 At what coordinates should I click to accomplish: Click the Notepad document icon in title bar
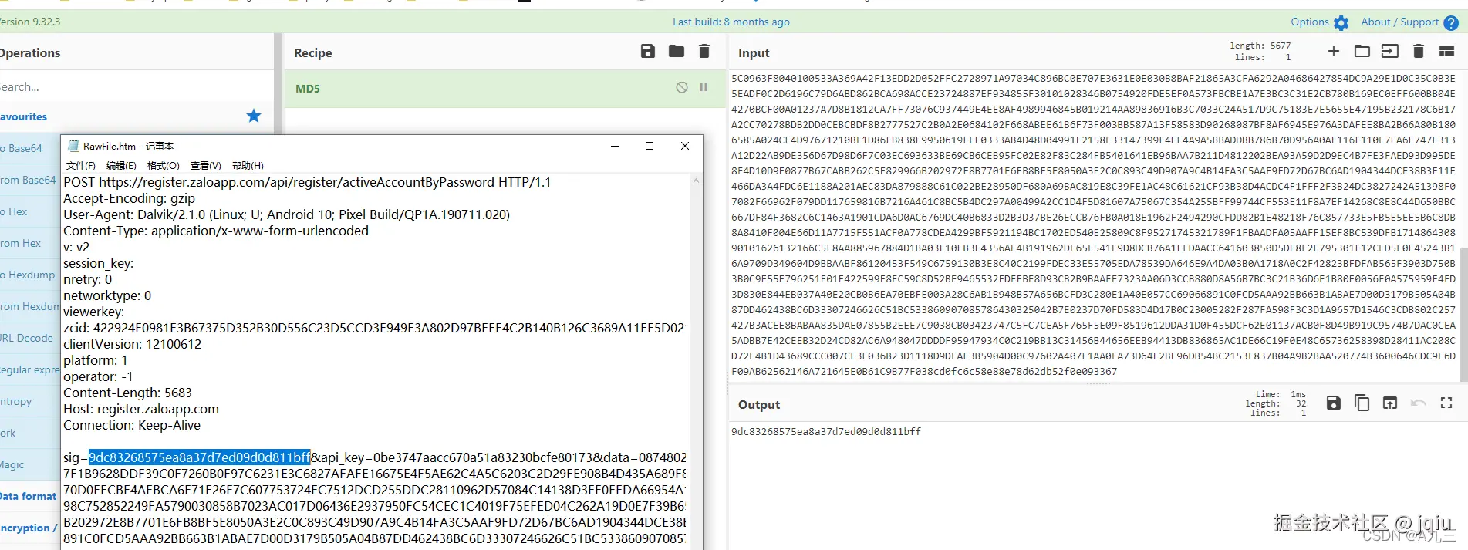click(74, 146)
